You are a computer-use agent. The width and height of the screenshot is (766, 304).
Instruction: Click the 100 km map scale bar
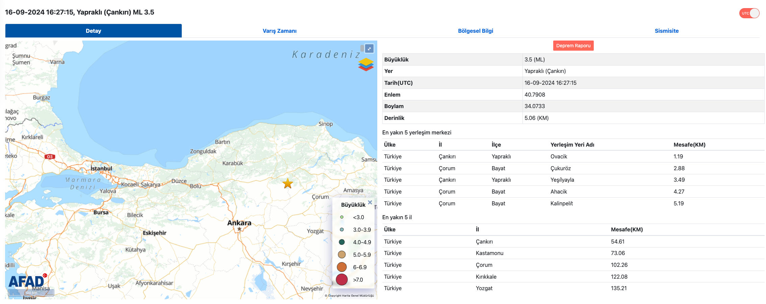click(31, 293)
